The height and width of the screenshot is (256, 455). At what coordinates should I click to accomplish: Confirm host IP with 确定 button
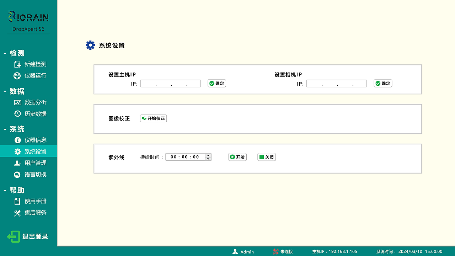pos(216,83)
